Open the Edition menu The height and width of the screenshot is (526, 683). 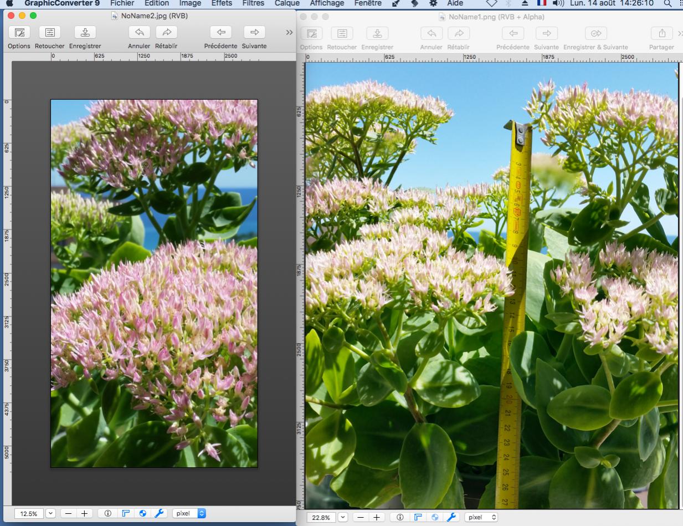coord(157,3)
